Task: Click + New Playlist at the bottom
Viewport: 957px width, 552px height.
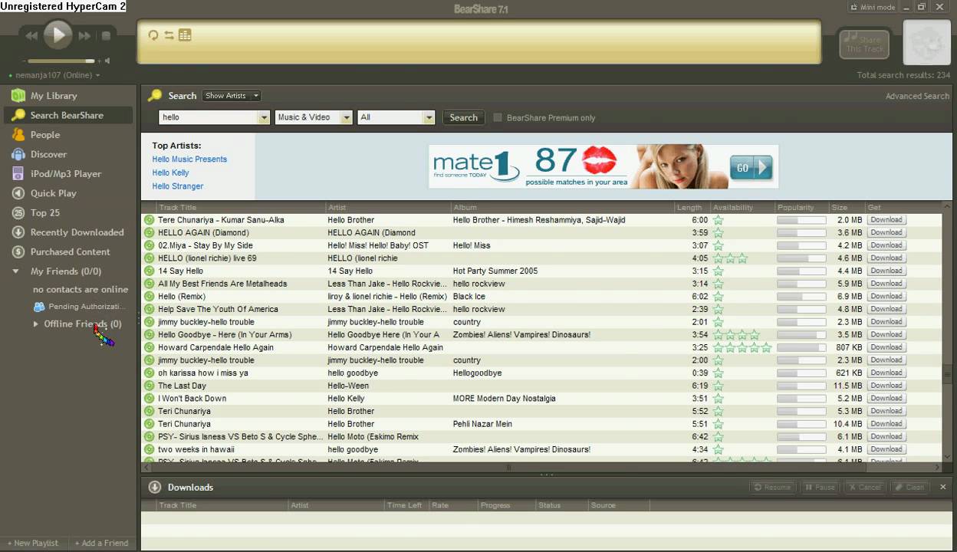Action: 33,543
